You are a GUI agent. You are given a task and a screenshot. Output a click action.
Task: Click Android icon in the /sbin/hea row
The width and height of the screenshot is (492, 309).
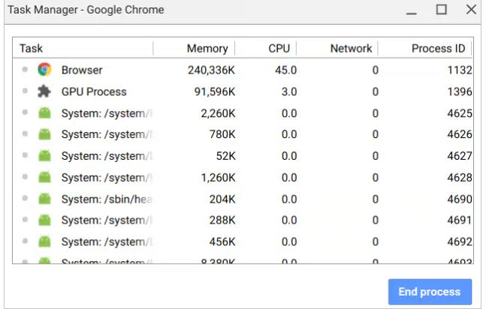(44, 199)
